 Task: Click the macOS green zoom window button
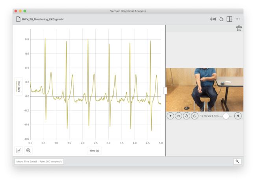(25, 11)
